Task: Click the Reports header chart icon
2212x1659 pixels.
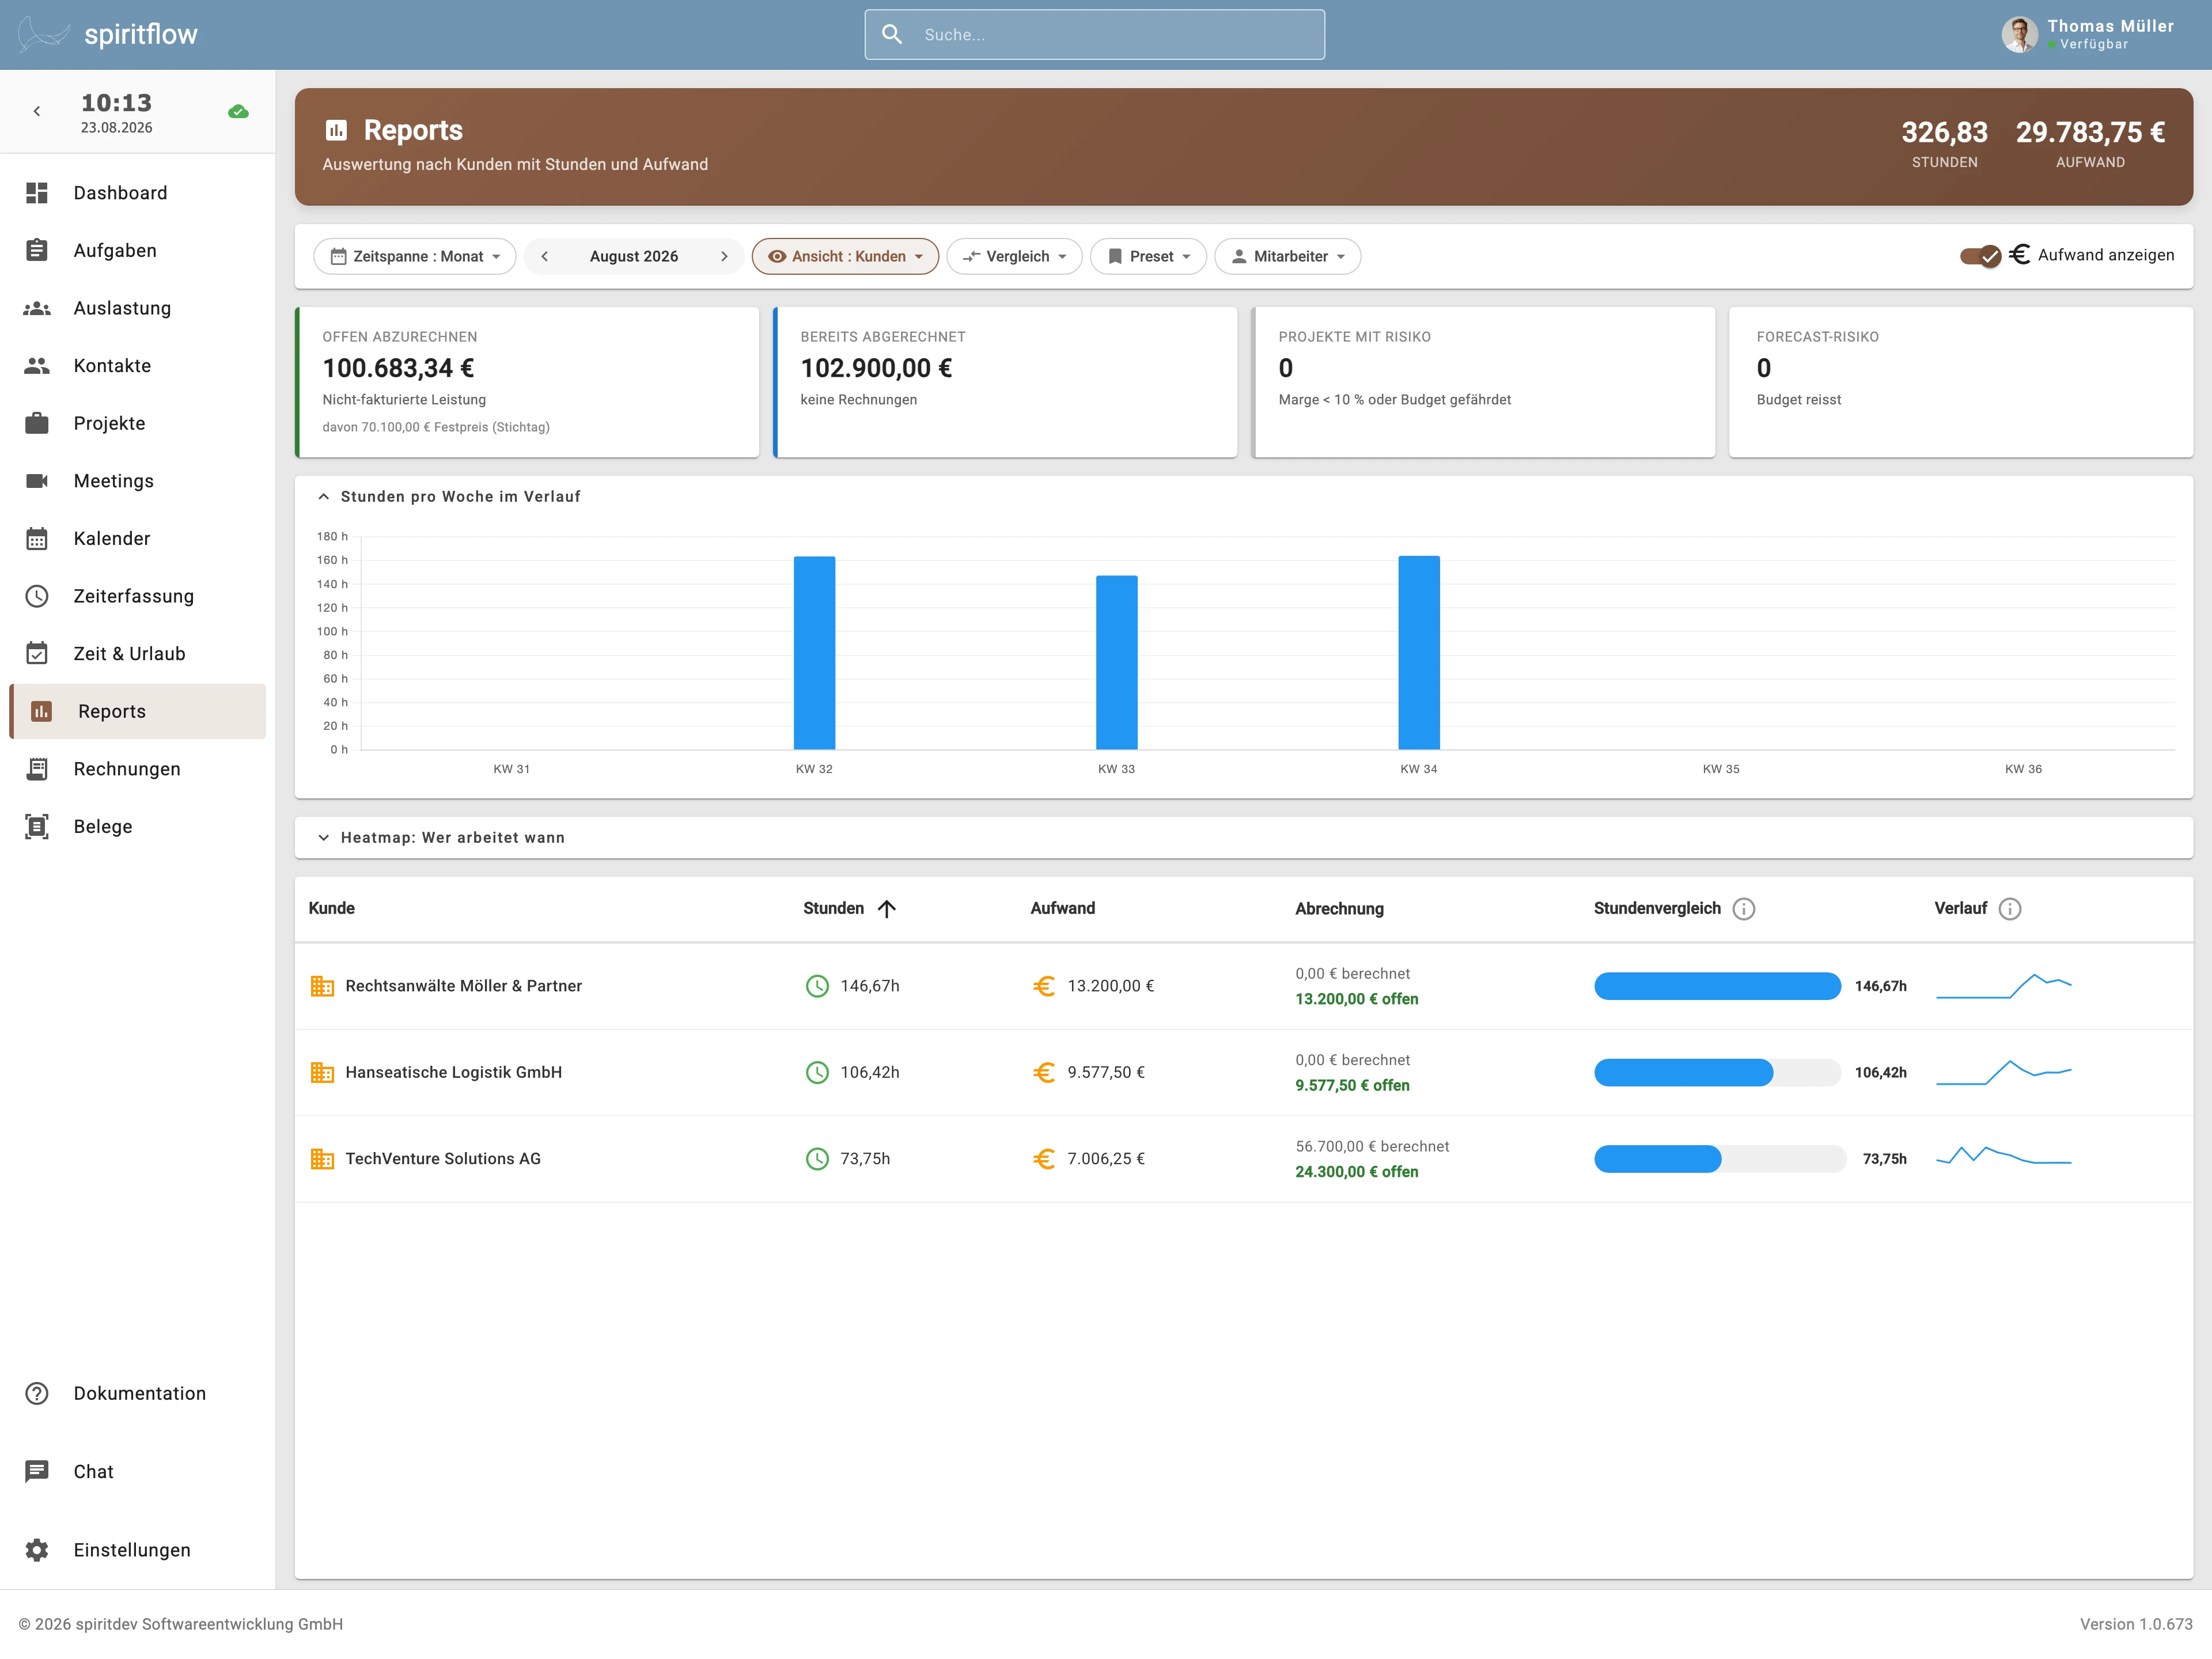Action: [x=337, y=131]
